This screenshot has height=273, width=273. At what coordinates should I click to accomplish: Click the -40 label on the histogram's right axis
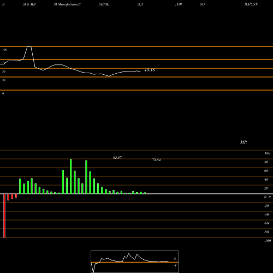click(x=266, y=215)
